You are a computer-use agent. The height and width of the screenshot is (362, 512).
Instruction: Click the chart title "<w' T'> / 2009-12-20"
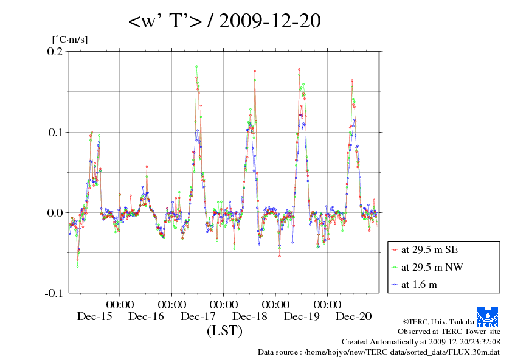224,21
